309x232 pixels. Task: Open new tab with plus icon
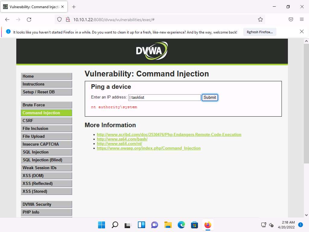tap(74, 7)
